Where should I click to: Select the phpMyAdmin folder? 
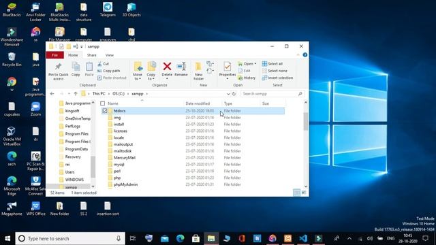pos(125,184)
